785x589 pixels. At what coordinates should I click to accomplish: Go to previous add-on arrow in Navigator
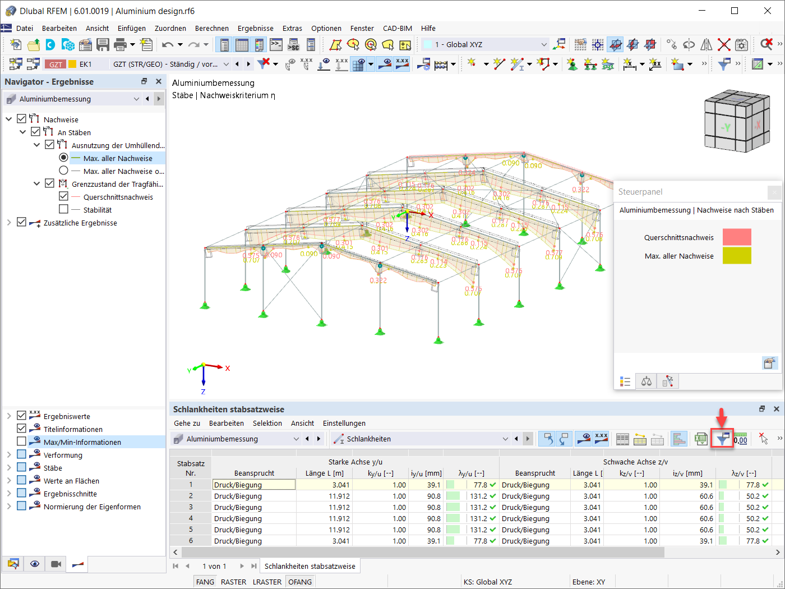tap(147, 99)
